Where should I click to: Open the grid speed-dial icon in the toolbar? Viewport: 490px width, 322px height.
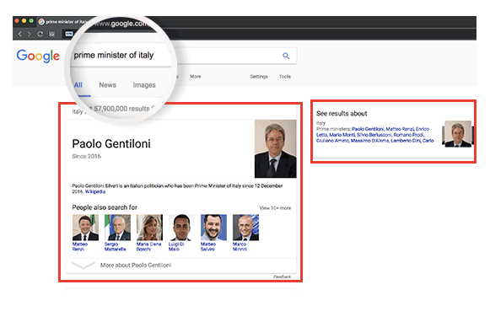click(x=52, y=34)
